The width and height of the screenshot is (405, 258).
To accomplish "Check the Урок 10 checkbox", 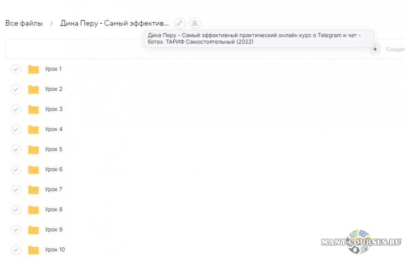I will (x=16, y=249).
